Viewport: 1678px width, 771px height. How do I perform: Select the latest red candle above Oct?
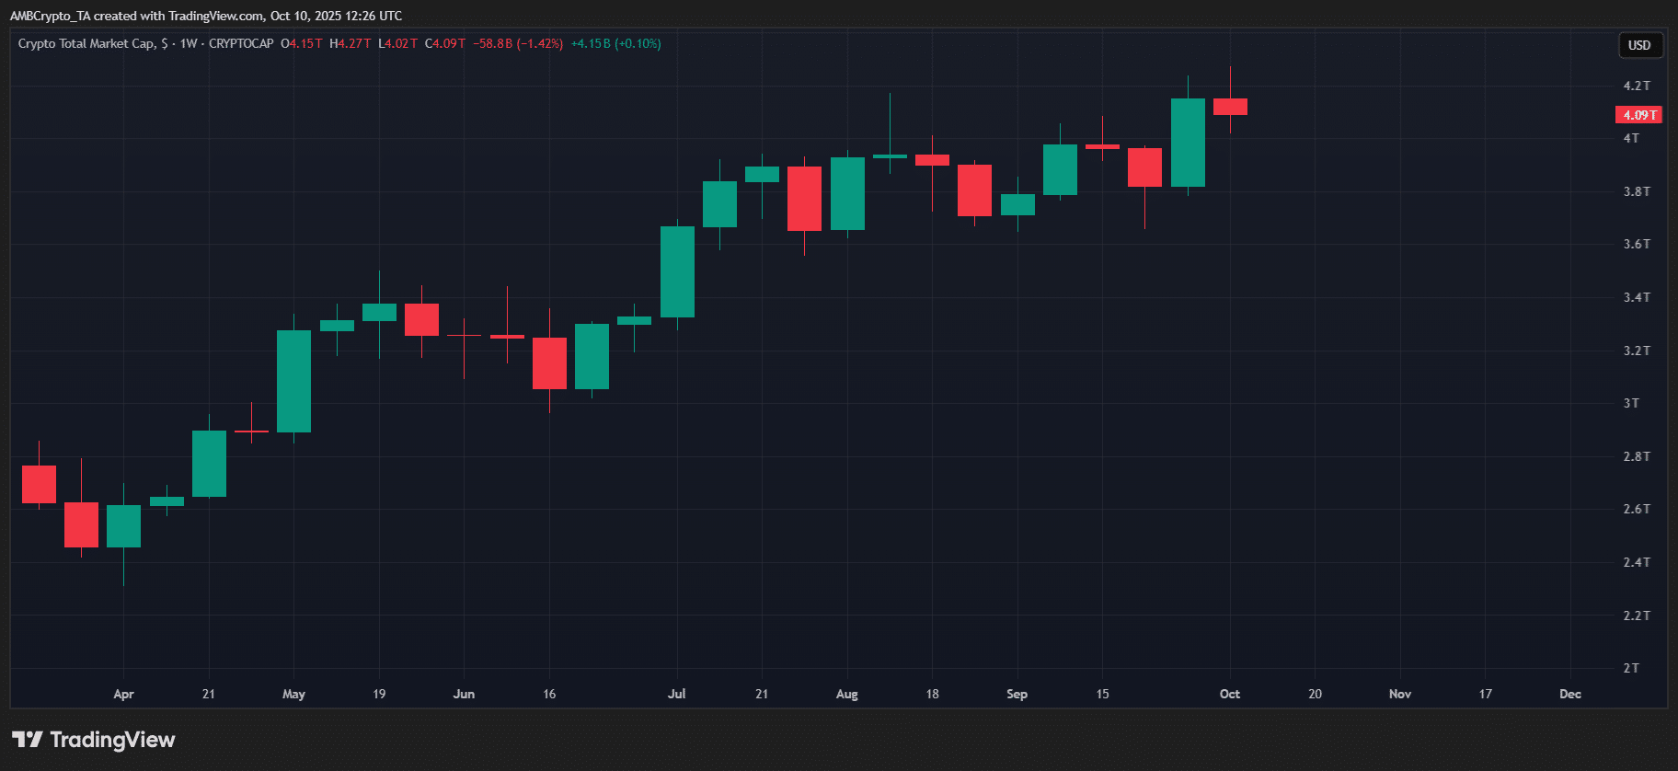point(1230,107)
